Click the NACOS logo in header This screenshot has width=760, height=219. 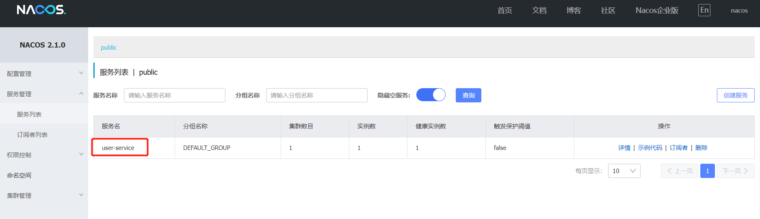click(41, 10)
